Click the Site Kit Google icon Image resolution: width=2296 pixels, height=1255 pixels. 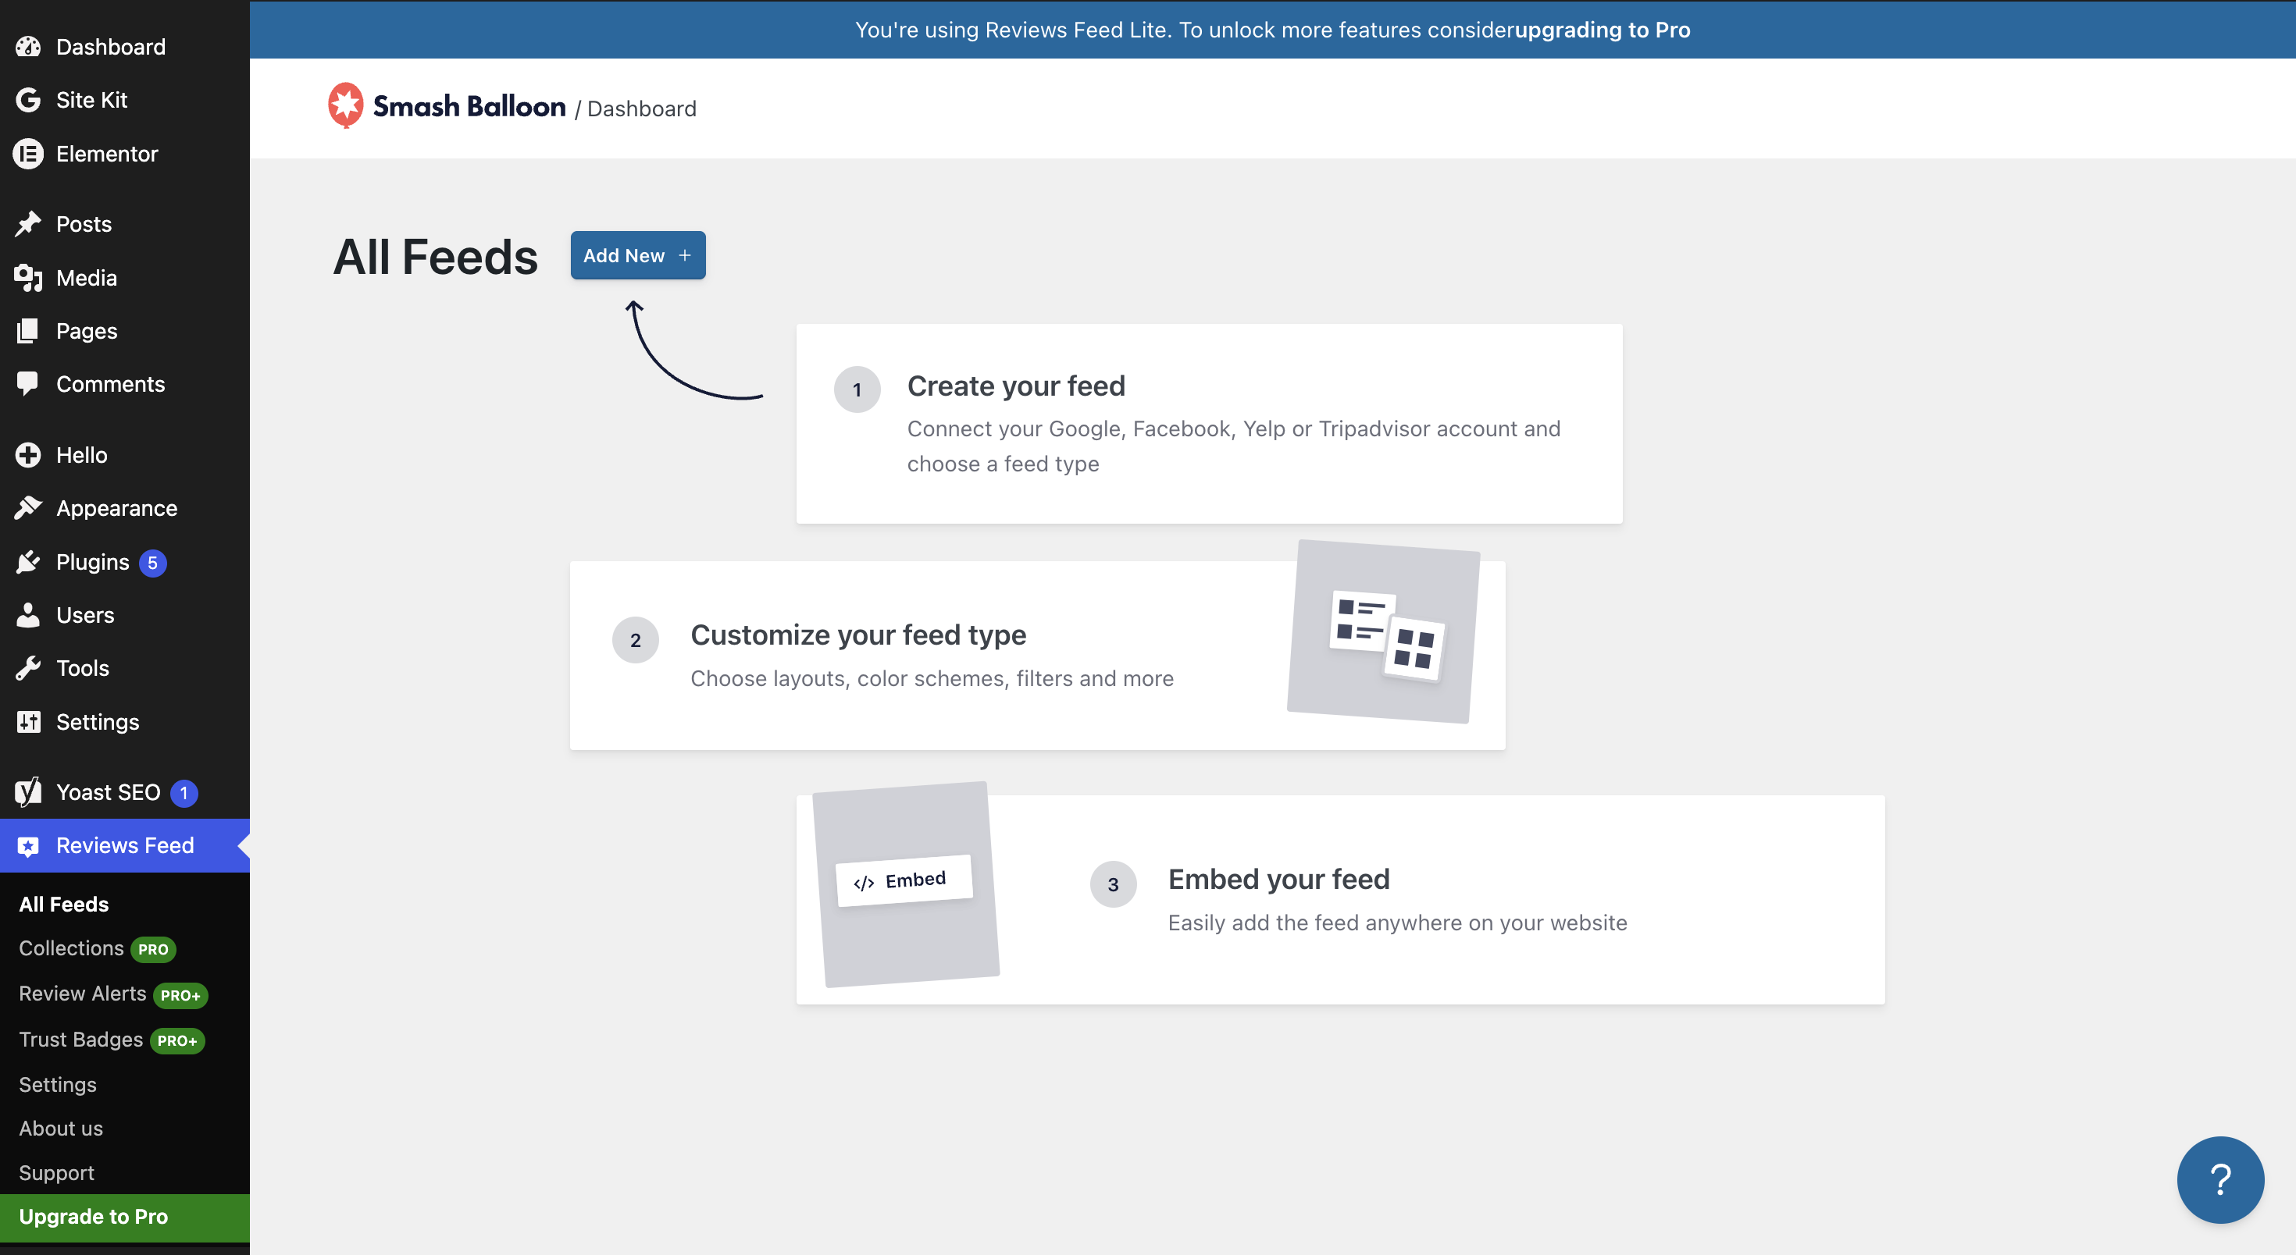point(29,100)
